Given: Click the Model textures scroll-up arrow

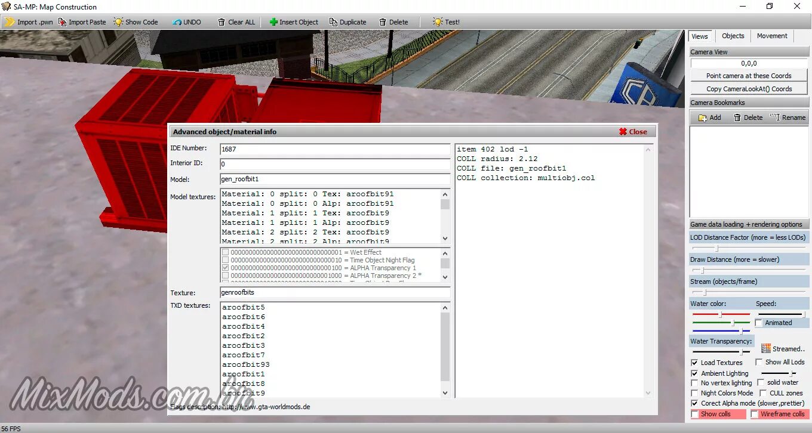Looking at the screenshot, I should [x=445, y=194].
